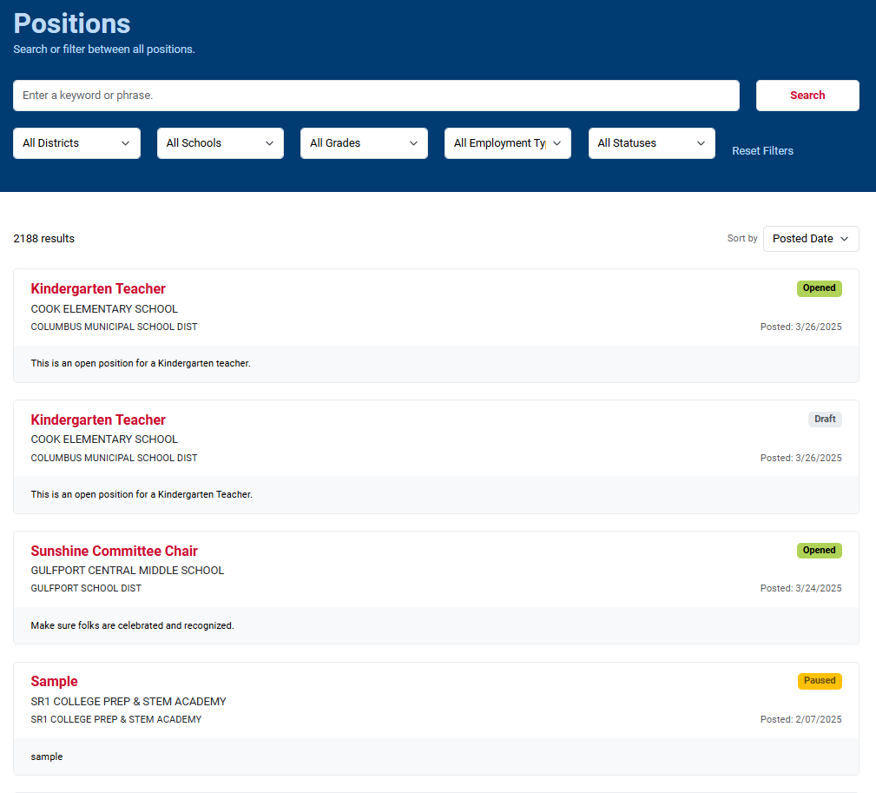
Task: Select the draft Kindergarten Teacher posting
Action: (x=97, y=420)
